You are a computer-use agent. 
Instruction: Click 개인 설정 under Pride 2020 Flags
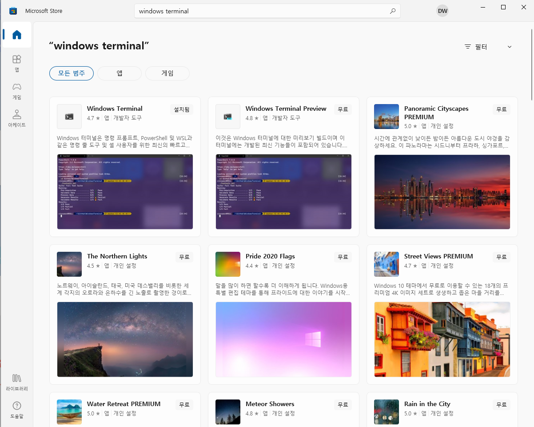coord(283,266)
